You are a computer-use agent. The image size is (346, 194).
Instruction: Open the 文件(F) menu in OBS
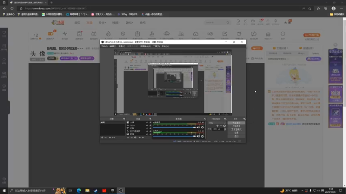(x=104, y=47)
